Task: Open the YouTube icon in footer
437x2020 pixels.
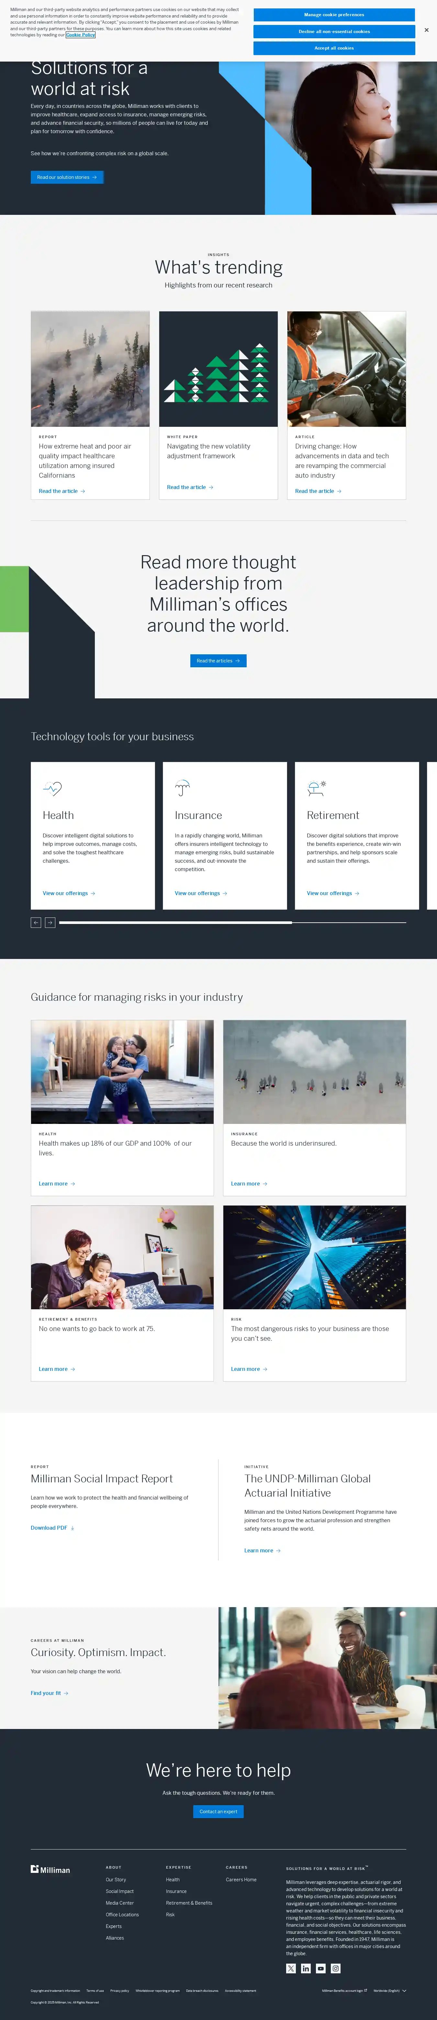Action: [320, 1968]
